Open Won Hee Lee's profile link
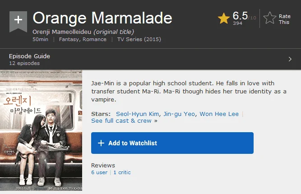The image size is (301, 194). [x=219, y=114]
